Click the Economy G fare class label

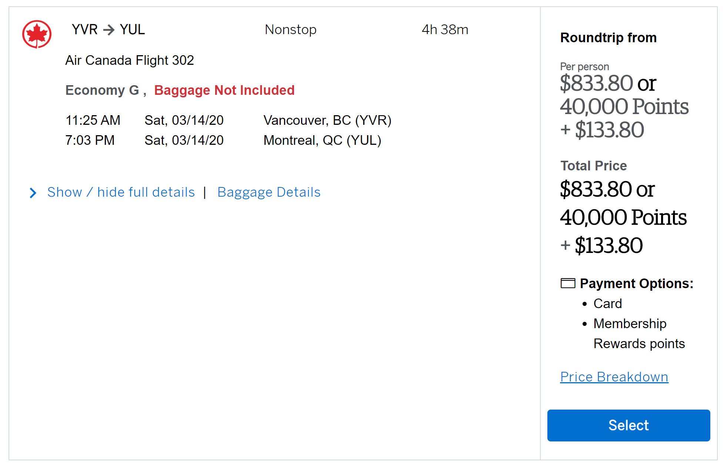tap(102, 90)
